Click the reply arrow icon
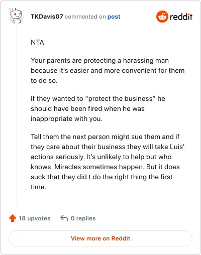 pyautogui.click(x=64, y=218)
